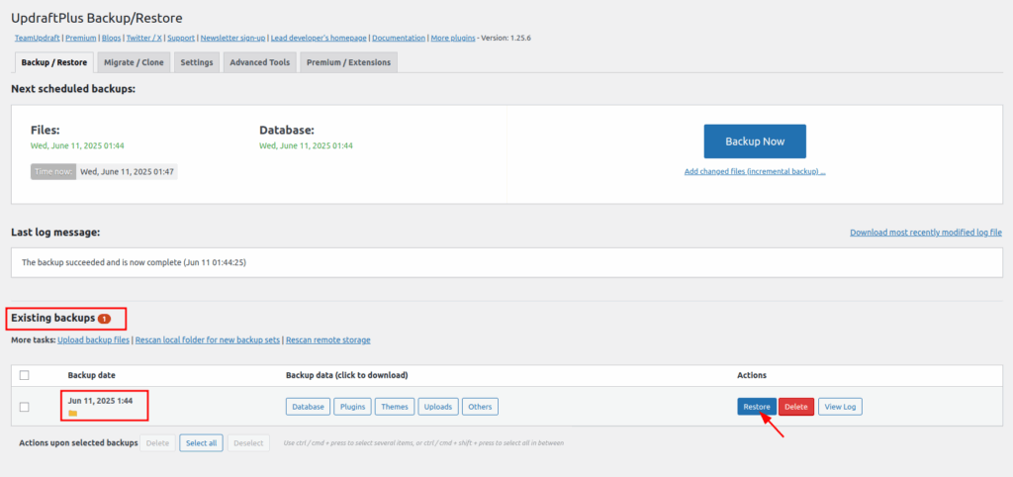Click greyed Delete button beside Select all
This screenshot has width=1013, height=477.
[x=157, y=442]
